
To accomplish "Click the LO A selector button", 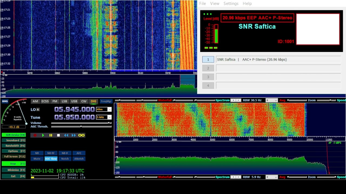I will click(x=38, y=109).
